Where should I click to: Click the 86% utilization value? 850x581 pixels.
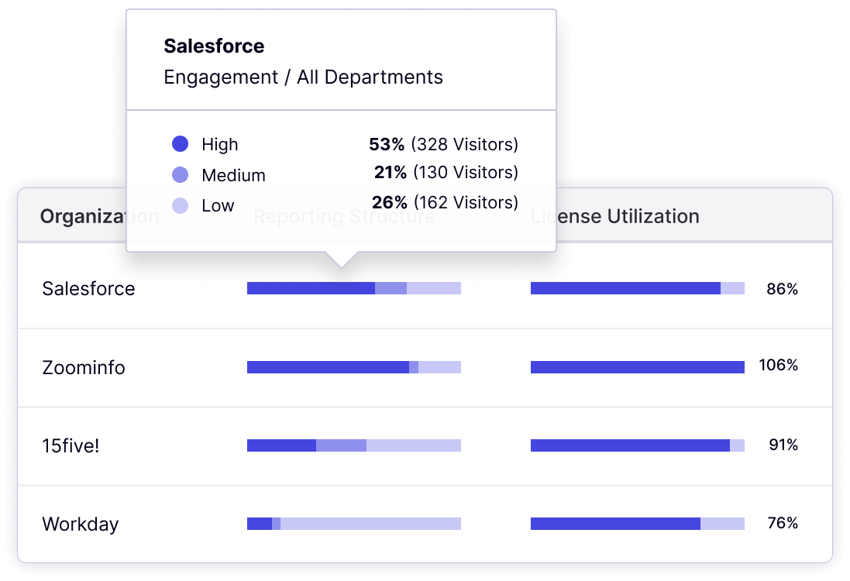(x=783, y=289)
